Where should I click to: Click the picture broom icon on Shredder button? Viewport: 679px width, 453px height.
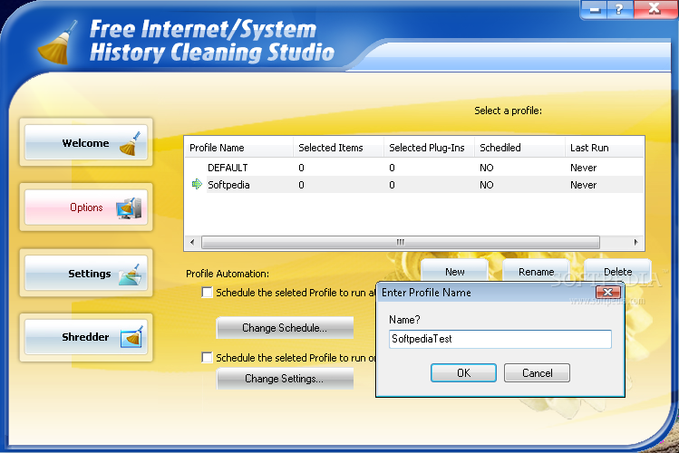(132, 337)
